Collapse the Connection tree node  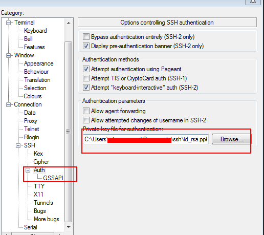(8, 104)
